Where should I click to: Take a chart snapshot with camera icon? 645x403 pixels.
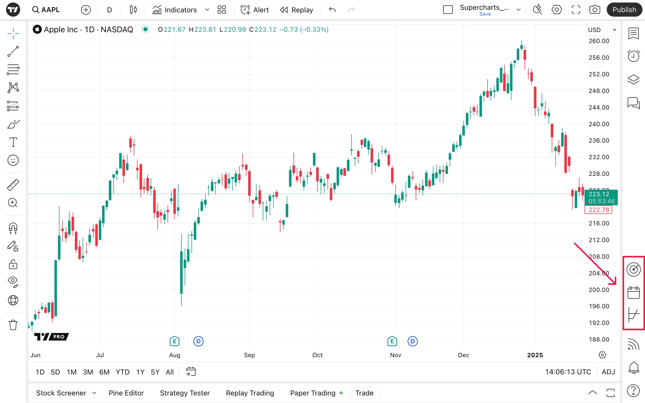595,10
